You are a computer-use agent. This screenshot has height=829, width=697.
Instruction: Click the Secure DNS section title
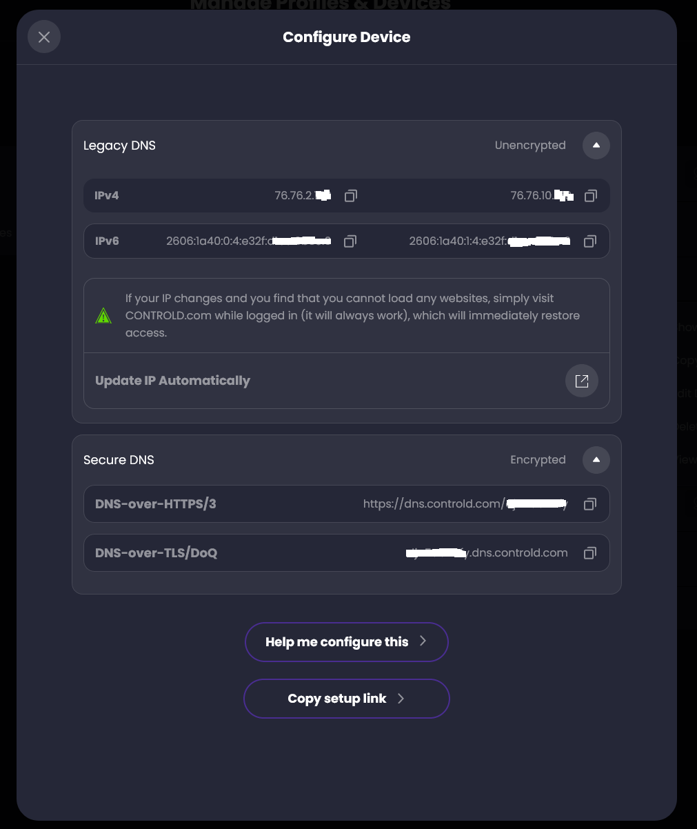pos(119,460)
